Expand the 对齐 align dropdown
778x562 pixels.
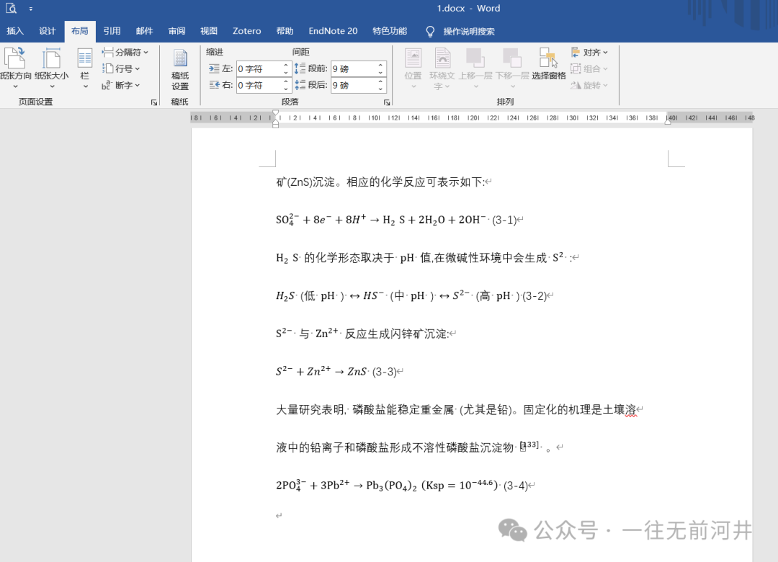pos(590,52)
